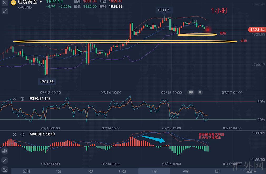
Task: Toggle the double-circle chart control
Action: pyautogui.click(x=191, y=92)
